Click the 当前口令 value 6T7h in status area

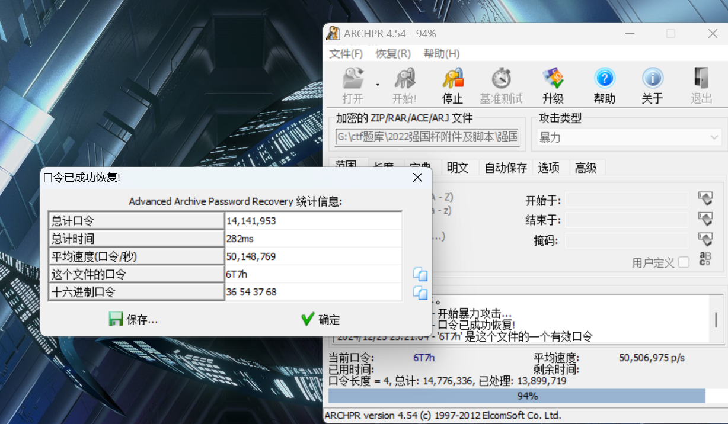[424, 358]
